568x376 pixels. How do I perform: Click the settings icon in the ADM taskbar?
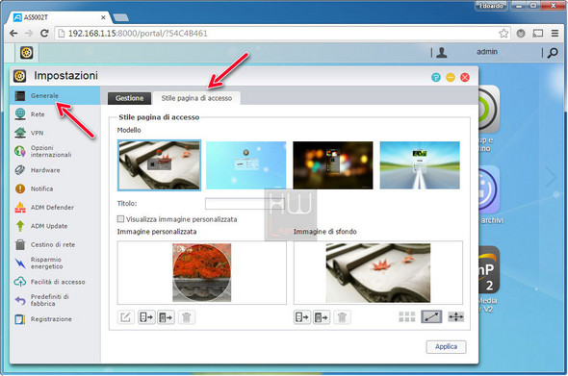[26, 53]
